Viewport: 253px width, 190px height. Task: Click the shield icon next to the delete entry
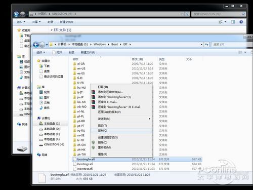pos(93,142)
